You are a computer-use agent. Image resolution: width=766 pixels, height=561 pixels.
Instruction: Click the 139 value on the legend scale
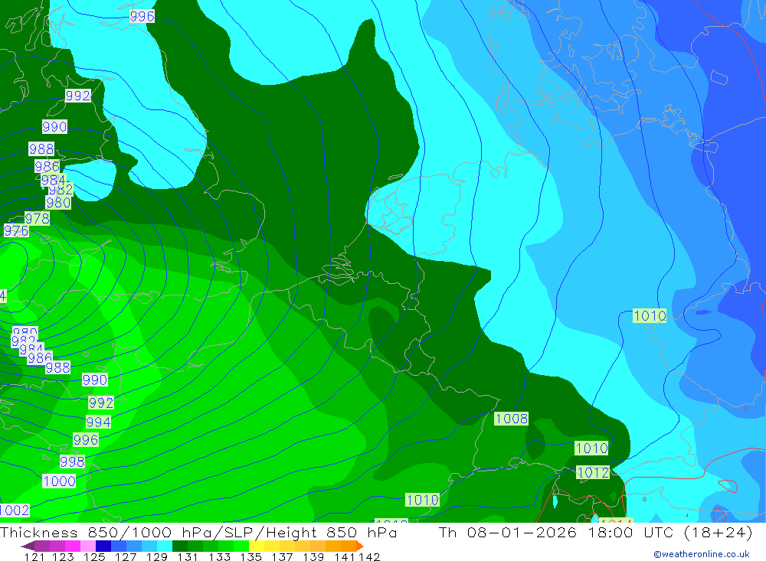[313, 557]
